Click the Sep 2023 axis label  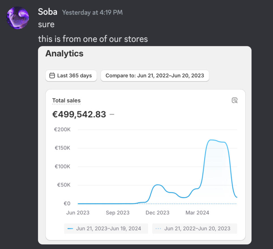tap(118, 213)
